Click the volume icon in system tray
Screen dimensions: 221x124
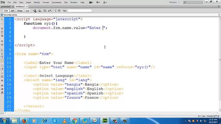point(201,121)
